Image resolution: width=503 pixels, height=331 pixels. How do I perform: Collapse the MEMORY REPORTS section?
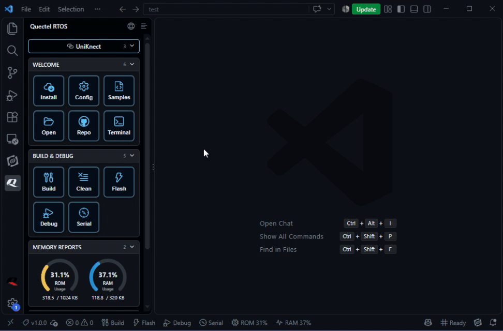tap(132, 247)
